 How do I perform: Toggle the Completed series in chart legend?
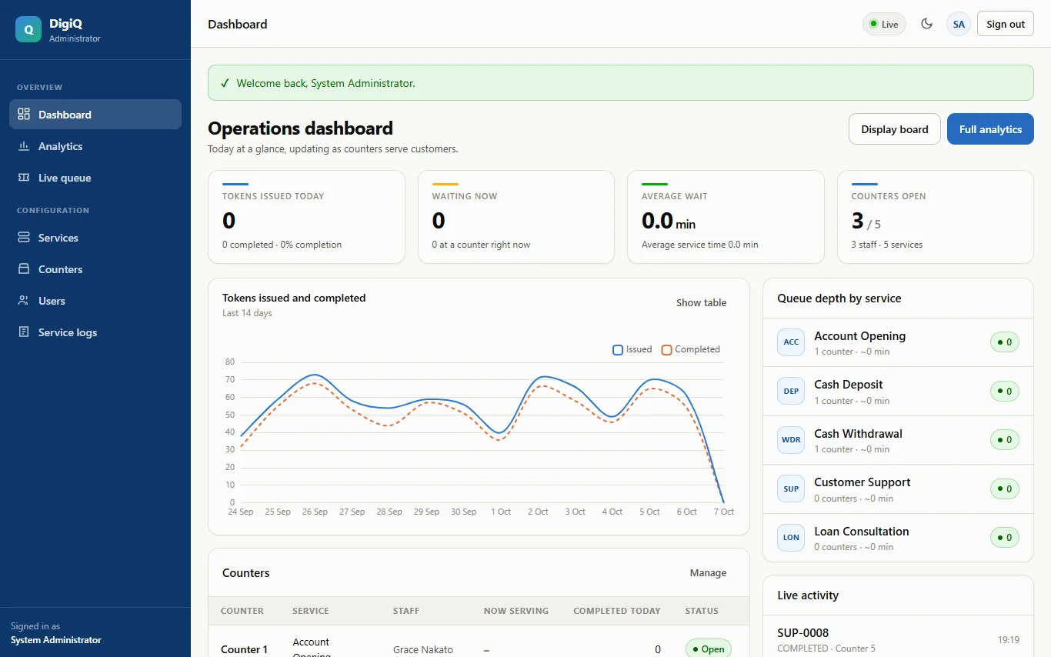[691, 349]
